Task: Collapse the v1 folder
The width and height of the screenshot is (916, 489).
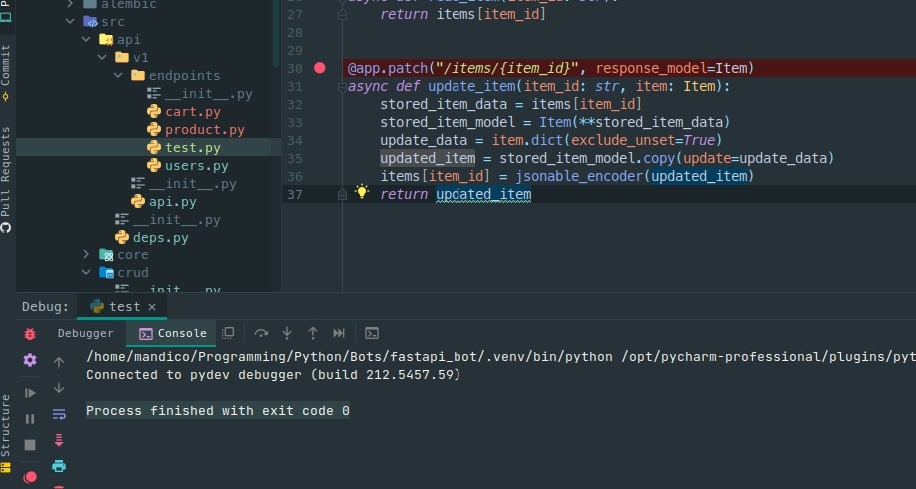Action: (x=102, y=57)
